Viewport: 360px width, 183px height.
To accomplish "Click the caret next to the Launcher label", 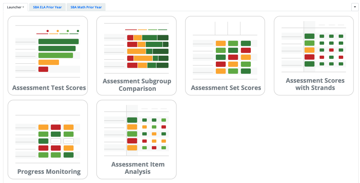I will coord(23,7).
